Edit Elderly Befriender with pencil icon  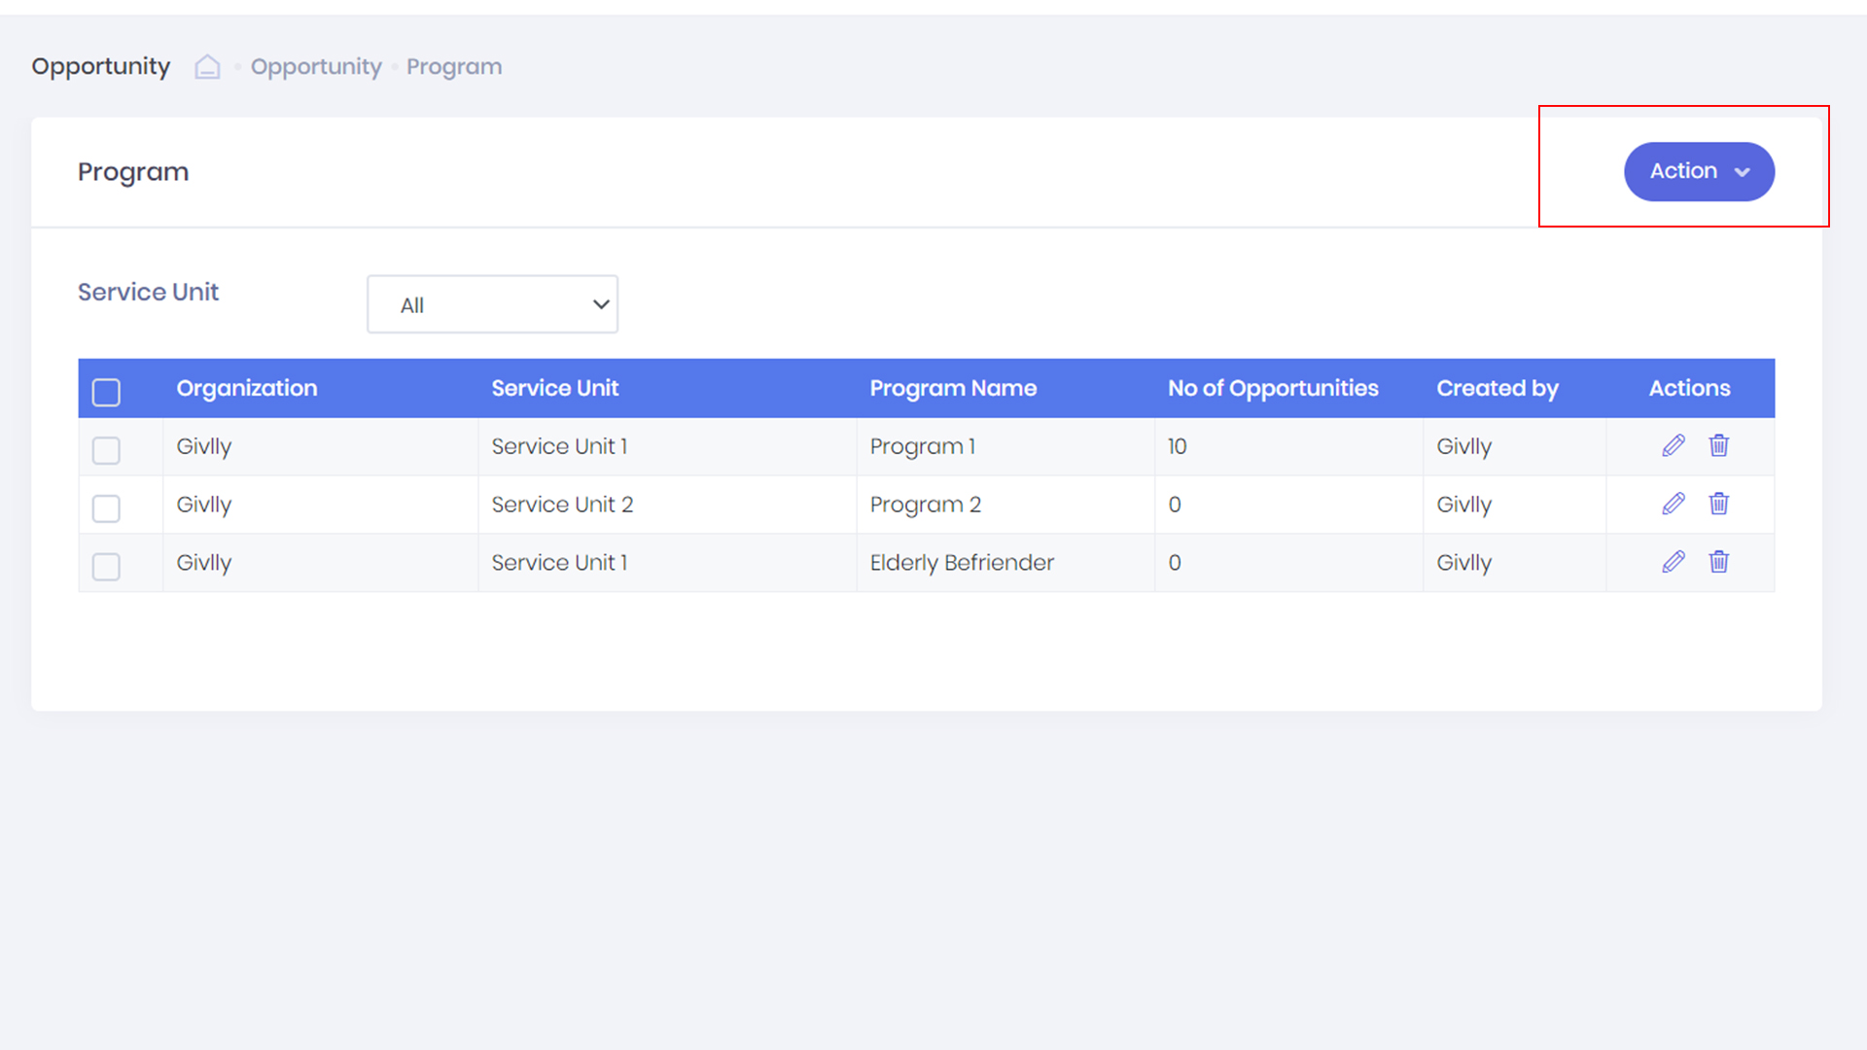pos(1673,563)
